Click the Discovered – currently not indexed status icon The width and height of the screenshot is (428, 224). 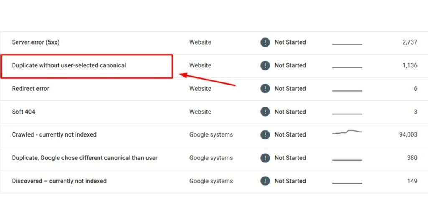click(265, 181)
